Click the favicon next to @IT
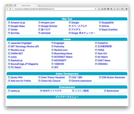134x114 pixels. click(x=53, y=67)
